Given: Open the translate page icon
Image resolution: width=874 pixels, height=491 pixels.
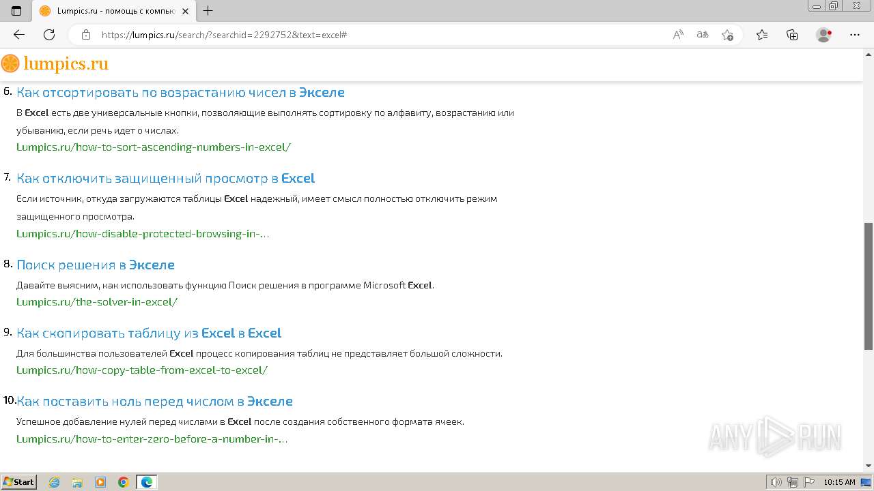Looking at the screenshot, I should [703, 35].
